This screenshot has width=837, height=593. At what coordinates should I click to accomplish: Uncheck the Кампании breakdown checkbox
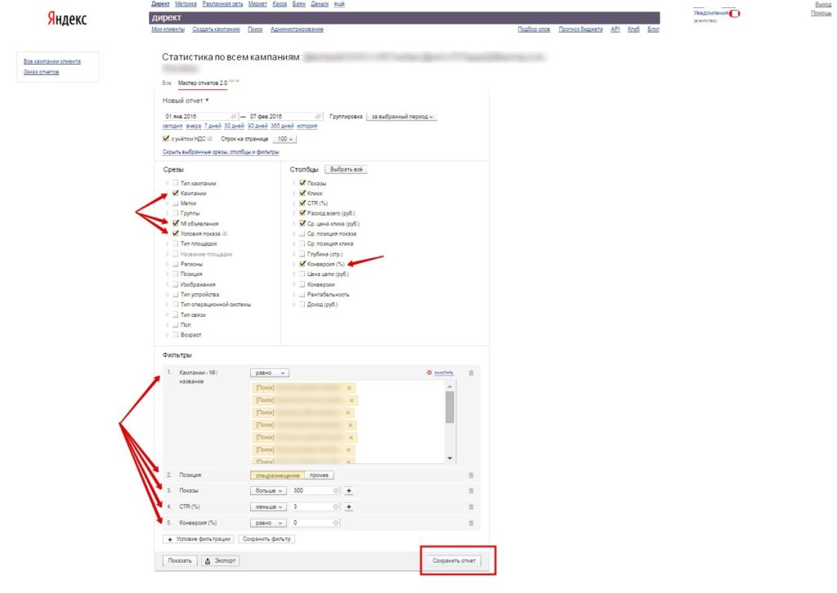pyautogui.click(x=175, y=193)
